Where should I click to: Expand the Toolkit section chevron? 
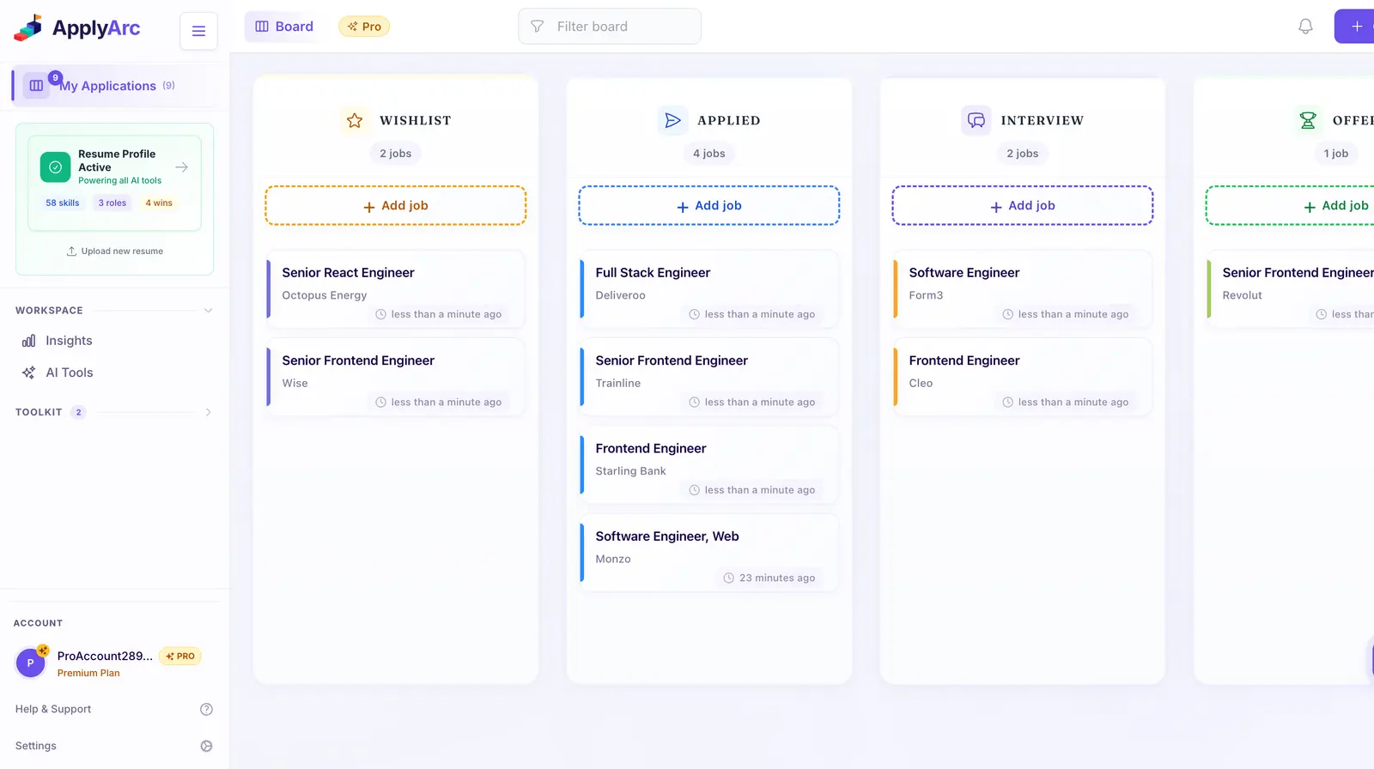click(x=208, y=412)
